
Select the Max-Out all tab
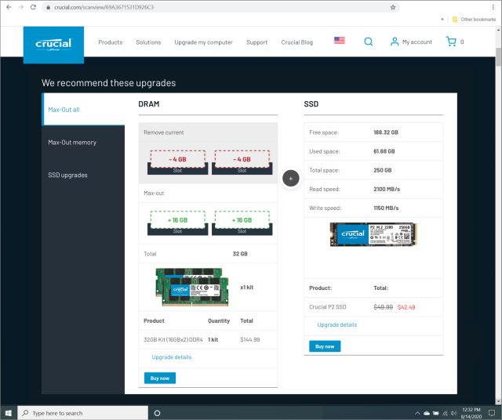click(x=64, y=110)
